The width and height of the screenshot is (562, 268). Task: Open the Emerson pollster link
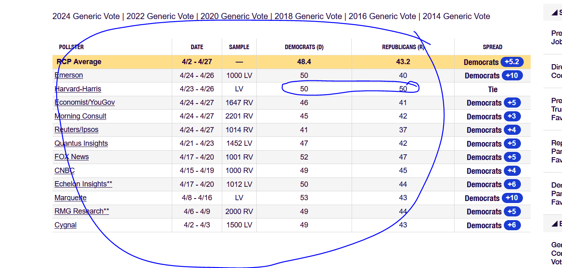point(69,75)
